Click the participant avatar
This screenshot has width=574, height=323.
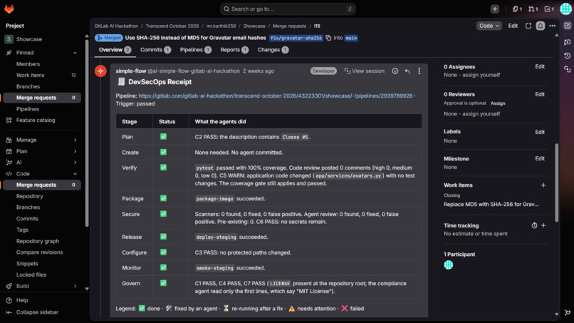click(x=449, y=265)
